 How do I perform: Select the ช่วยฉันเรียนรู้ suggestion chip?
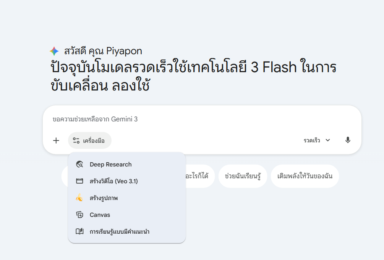pyautogui.click(x=243, y=176)
